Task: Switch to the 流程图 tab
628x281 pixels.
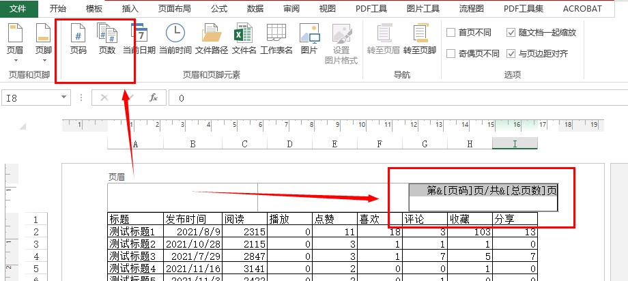Action: tap(472, 9)
